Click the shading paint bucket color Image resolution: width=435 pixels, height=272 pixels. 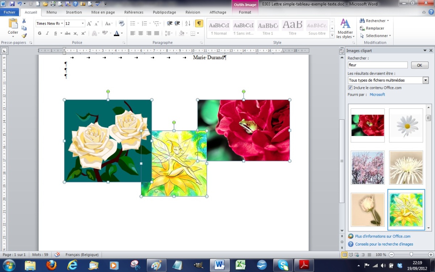click(182, 33)
